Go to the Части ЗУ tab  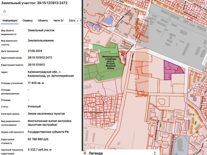coord(58,20)
